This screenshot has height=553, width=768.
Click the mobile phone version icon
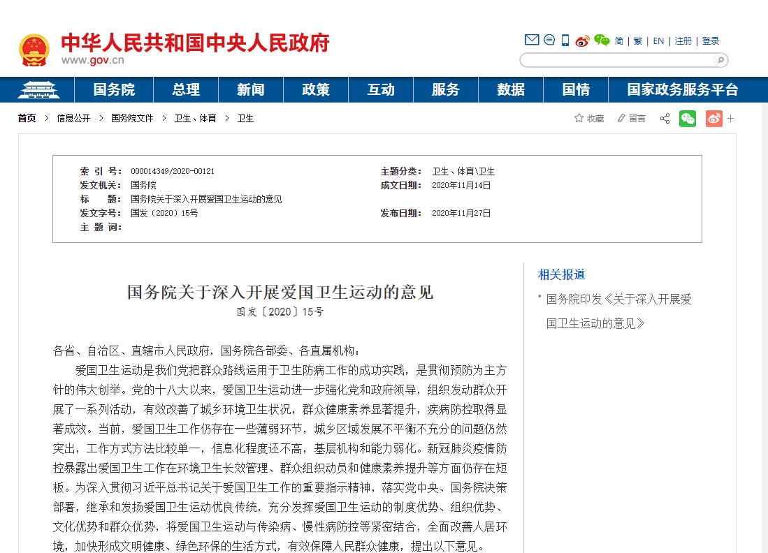click(x=565, y=40)
